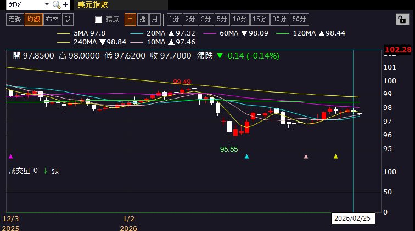This screenshot has width=415, height=231.
Task: Enable the 還原 checkbox
Action: tap(98, 19)
